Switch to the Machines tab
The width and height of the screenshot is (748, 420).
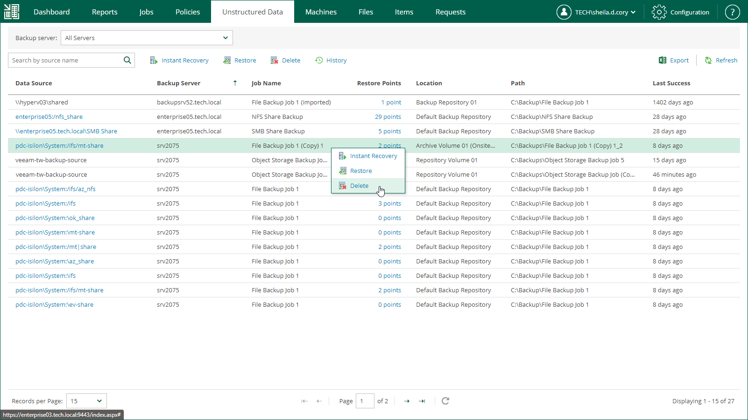tap(321, 12)
